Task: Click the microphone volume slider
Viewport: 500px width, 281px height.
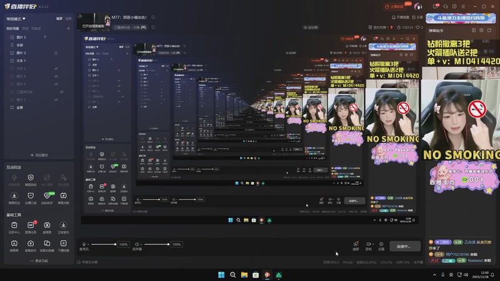Action: 103,244
